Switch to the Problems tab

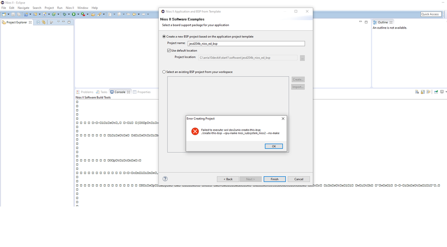[85, 92]
